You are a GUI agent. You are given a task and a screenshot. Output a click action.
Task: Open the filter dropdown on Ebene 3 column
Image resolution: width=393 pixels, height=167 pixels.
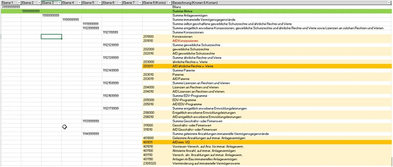59,3
